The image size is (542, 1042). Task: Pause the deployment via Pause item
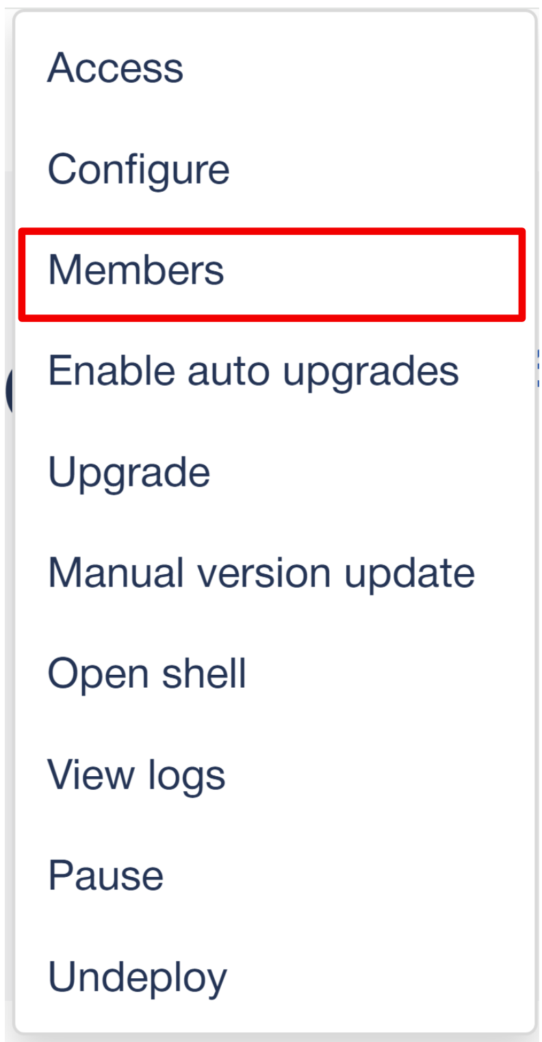(x=274, y=876)
